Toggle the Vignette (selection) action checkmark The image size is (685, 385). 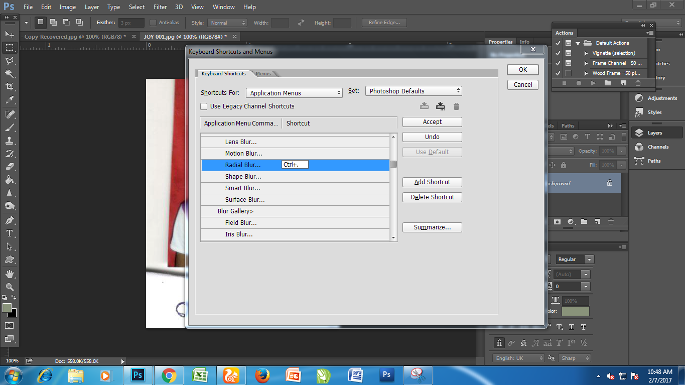point(558,53)
